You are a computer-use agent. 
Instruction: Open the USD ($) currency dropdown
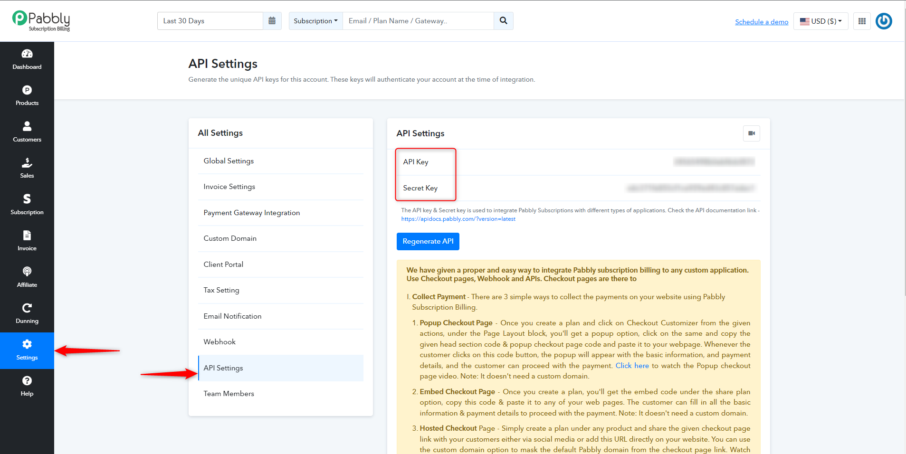[821, 21]
